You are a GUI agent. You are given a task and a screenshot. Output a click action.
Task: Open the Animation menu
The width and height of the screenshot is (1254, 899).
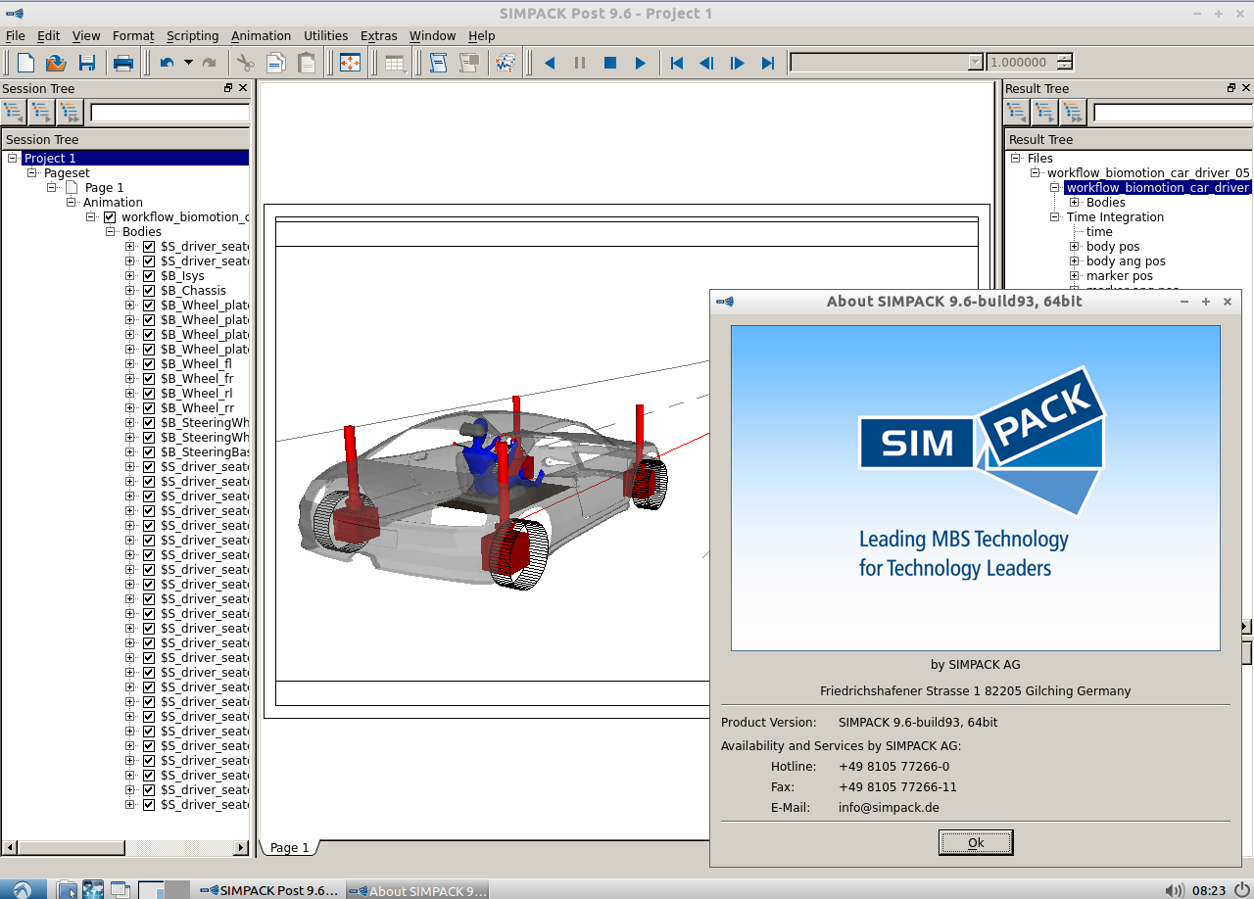pyautogui.click(x=261, y=36)
